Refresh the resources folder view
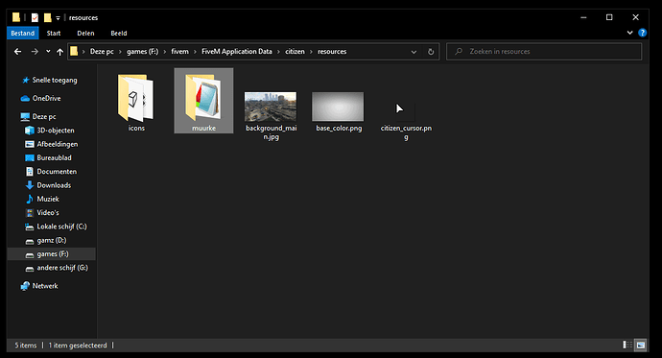Screen dimensions: 662x358 pyautogui.click(x=431, y=52)
